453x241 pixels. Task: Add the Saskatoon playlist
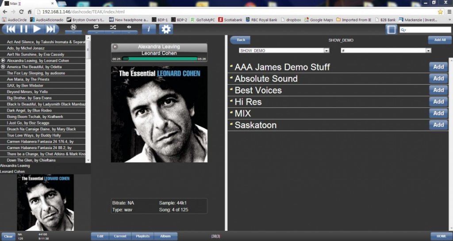tap(438, 124)
